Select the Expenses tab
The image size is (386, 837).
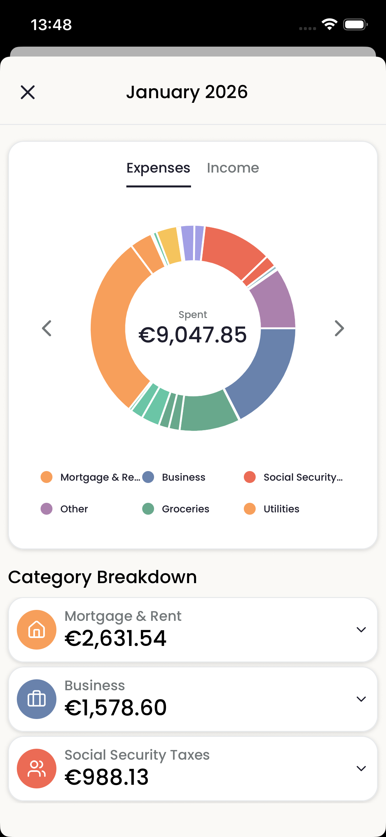(159, 168)
